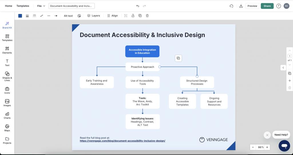The width and height of the screenshot is (293, 155).
Task: Open the line color swatch
Action: (x=20, y=16)
